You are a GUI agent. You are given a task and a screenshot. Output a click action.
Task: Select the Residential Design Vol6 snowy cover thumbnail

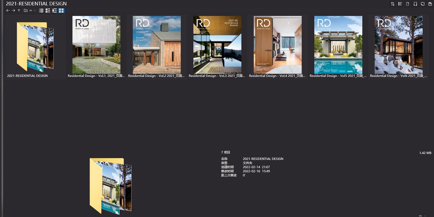399,45
